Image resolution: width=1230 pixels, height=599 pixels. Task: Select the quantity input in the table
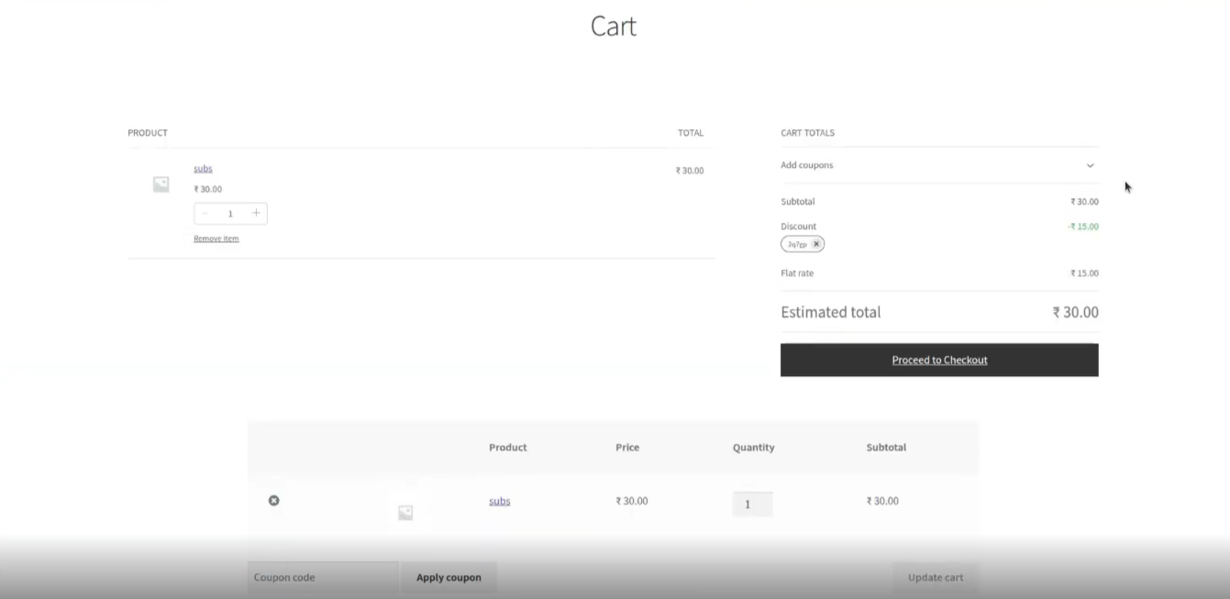click(x=752, y=504)
